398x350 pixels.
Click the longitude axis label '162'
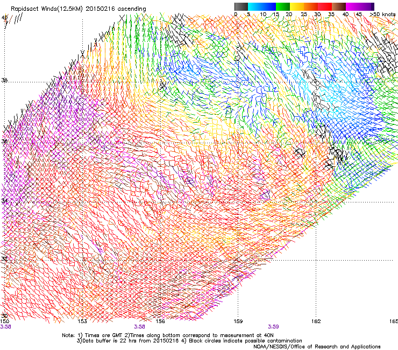pyautogui.click(x=316, y=321)
